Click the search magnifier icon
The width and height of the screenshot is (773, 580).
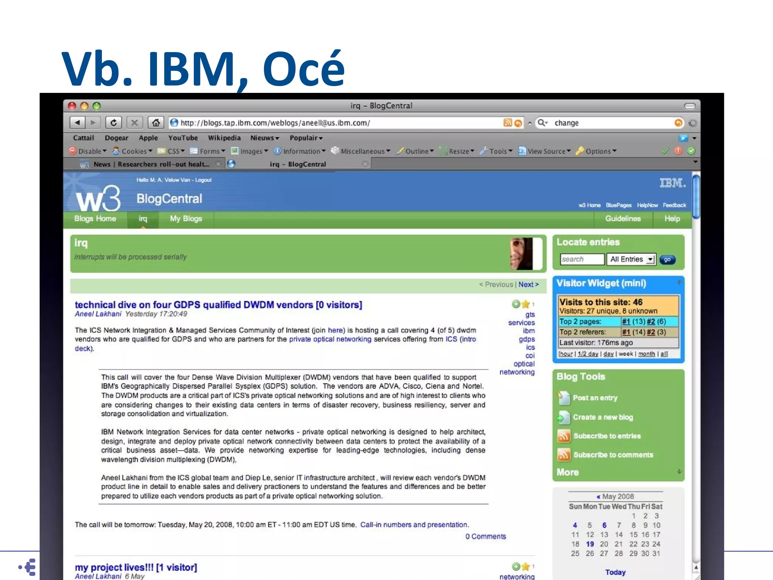click(542, 123)
